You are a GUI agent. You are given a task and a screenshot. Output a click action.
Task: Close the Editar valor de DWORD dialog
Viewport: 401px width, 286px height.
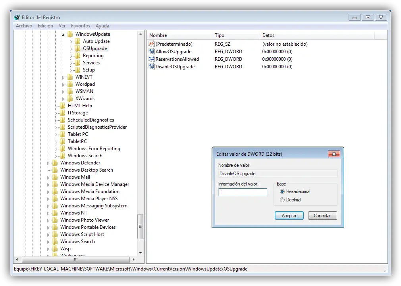[x=334, y=154]
